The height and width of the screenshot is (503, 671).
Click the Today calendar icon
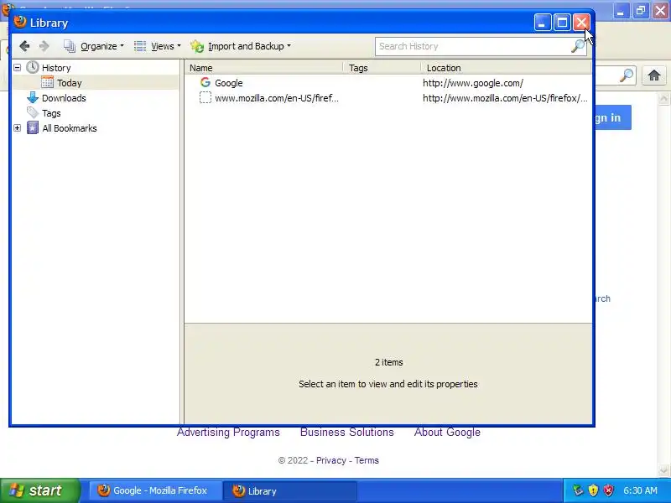tap(48, 82)
